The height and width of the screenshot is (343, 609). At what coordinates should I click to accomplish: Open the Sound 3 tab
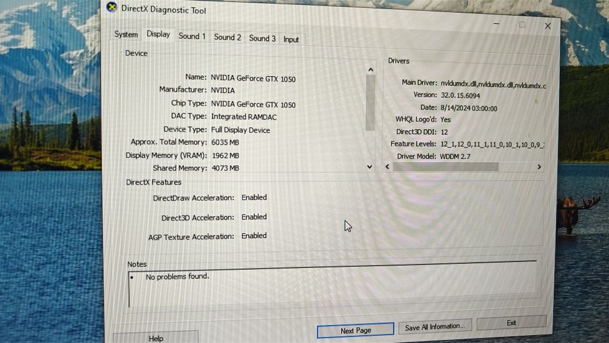(262, 38)
